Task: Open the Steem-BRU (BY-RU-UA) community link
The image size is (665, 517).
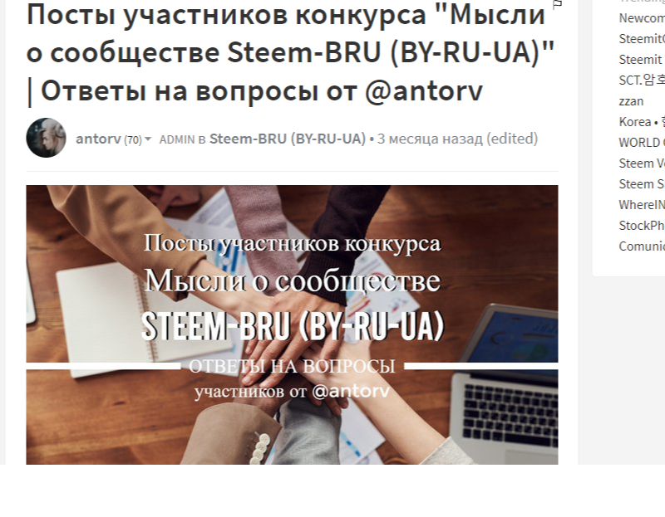Action: click(x=288, y=139)
